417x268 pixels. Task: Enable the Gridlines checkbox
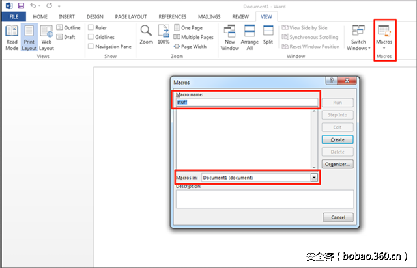click(91, 36)
